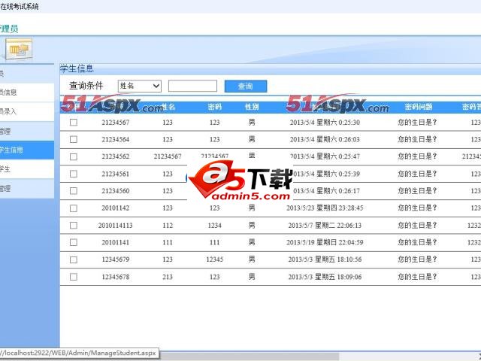Viewport: 481px width, 361px height.
Task: Tick the checkbox for student 21234567
Action: pyautogui.click(x=74, y=123)
